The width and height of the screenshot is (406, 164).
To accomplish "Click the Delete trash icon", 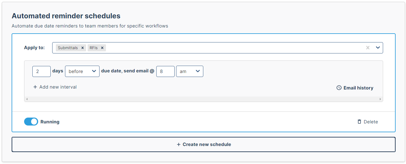I will tap(359, 122).
